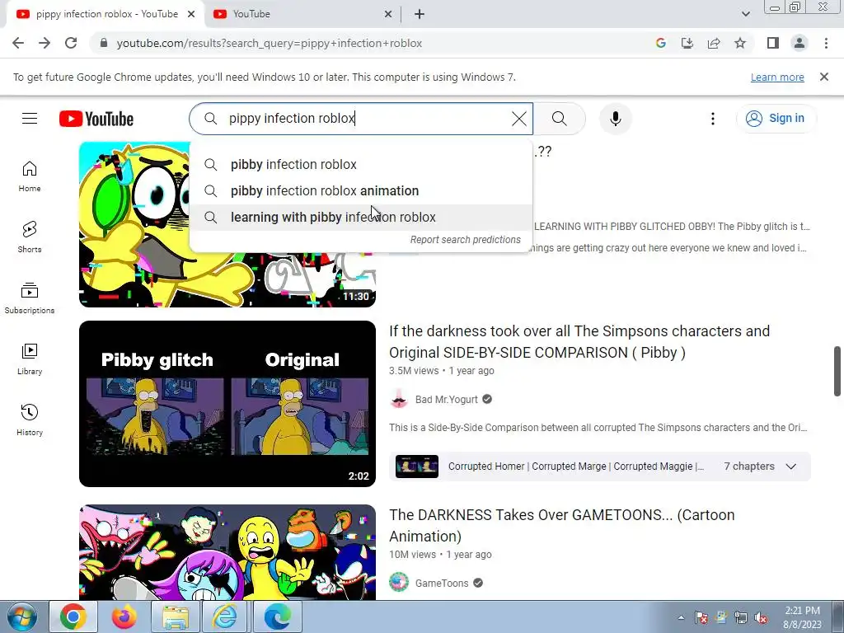Click Bad Mr.Yogurt channel avatar
The width and height of the screenshot is (844, 633).
tap(399, 400)
